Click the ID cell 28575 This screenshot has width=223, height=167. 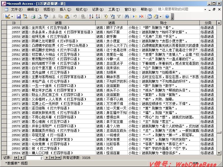tap(14, 113)
